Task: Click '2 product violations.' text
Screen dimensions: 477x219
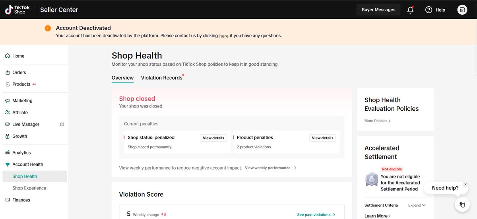Action: click(254, 147)
